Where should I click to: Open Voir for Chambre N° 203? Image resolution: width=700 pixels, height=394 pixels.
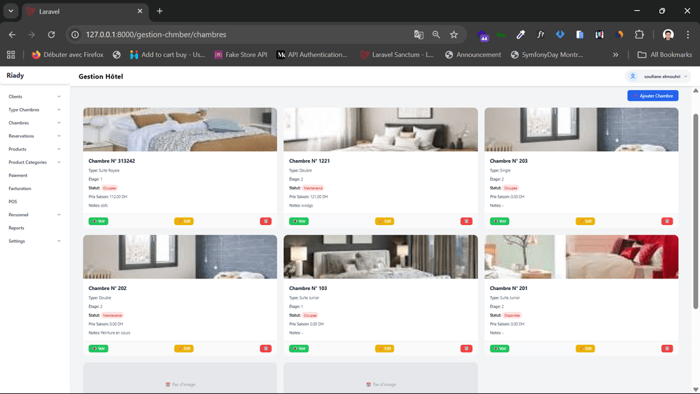[x=500, y=221]
